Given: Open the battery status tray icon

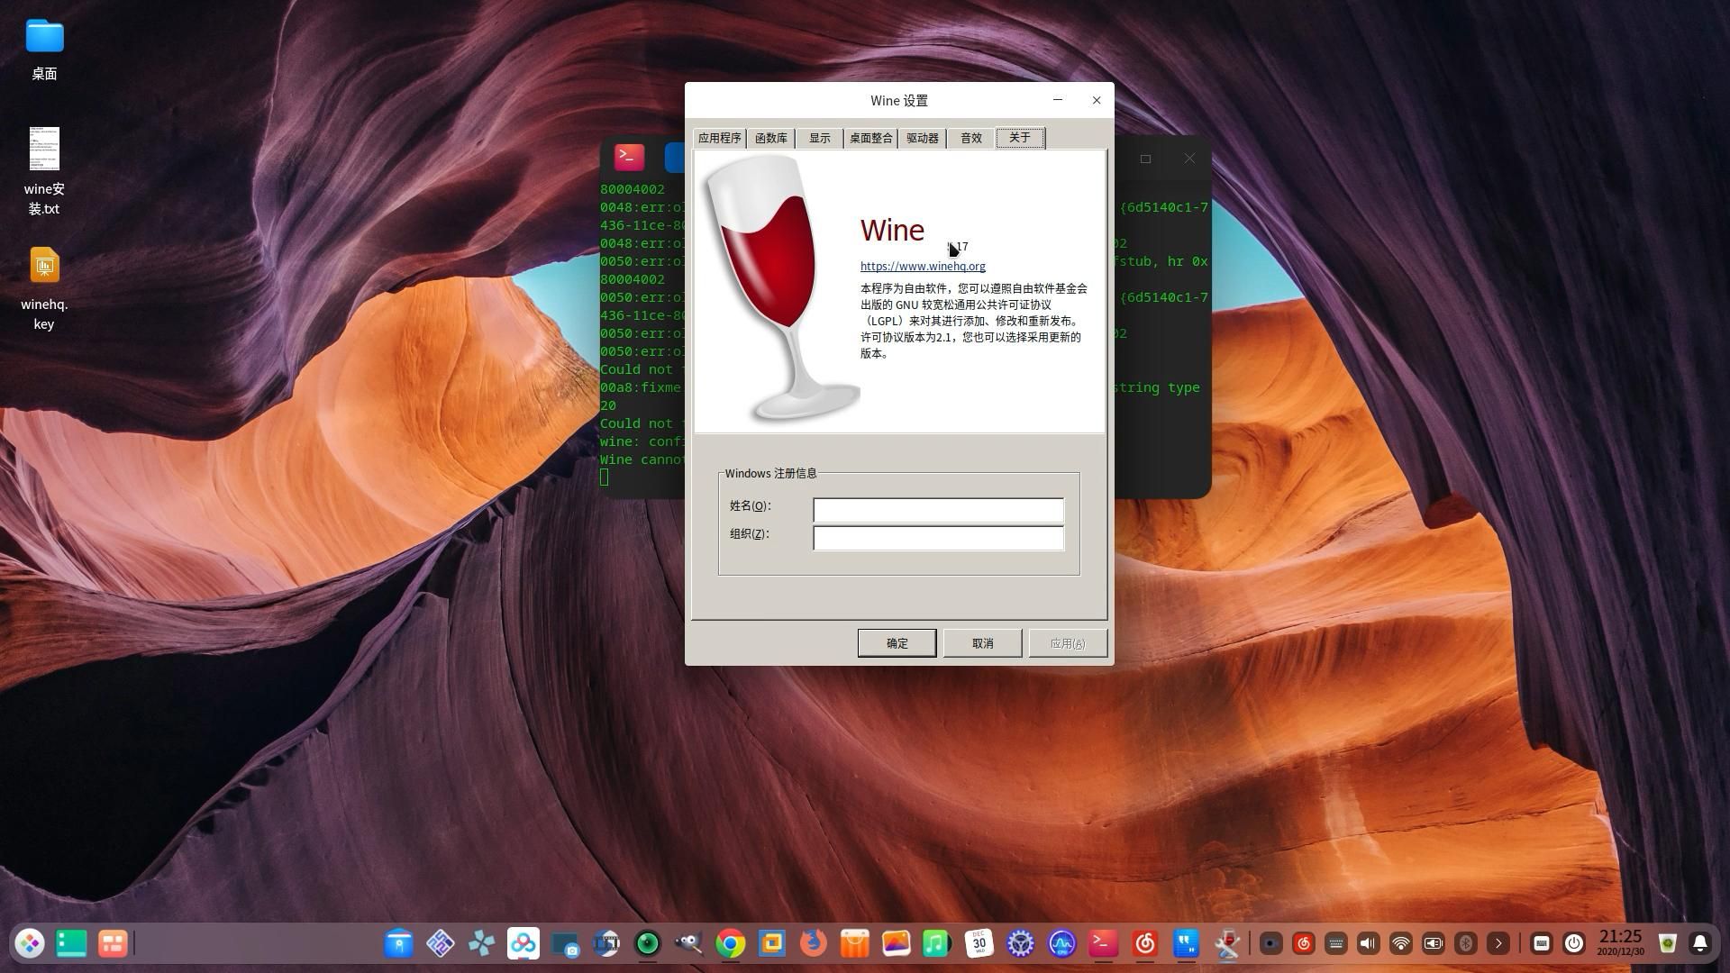Looking at the screenshot, I should [x=1432, y=943].
